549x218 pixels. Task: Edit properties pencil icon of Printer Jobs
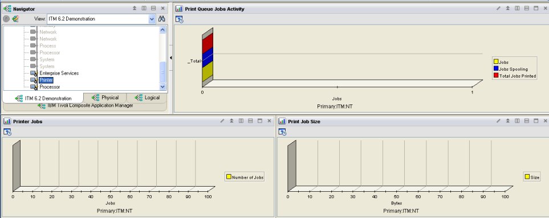(x=222, y=121)
